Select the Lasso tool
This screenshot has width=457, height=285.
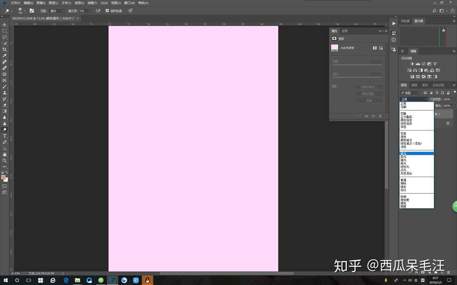pyautogui.click(x=5, y=37)
